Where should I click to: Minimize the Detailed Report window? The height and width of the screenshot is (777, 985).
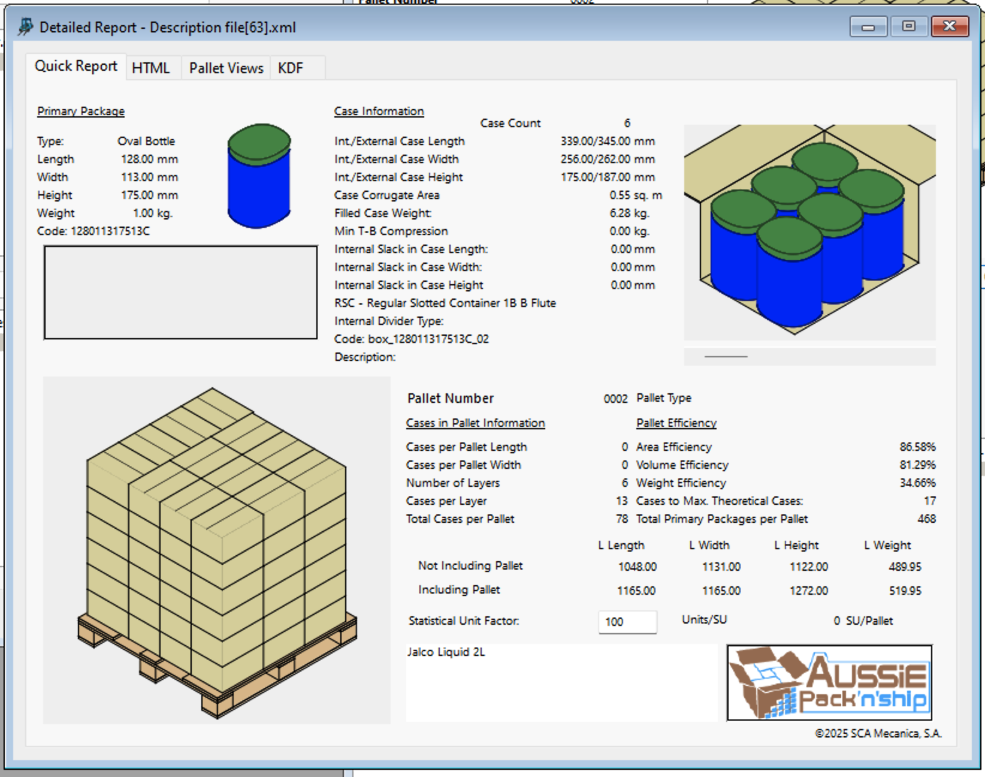[x=868, y=26]
